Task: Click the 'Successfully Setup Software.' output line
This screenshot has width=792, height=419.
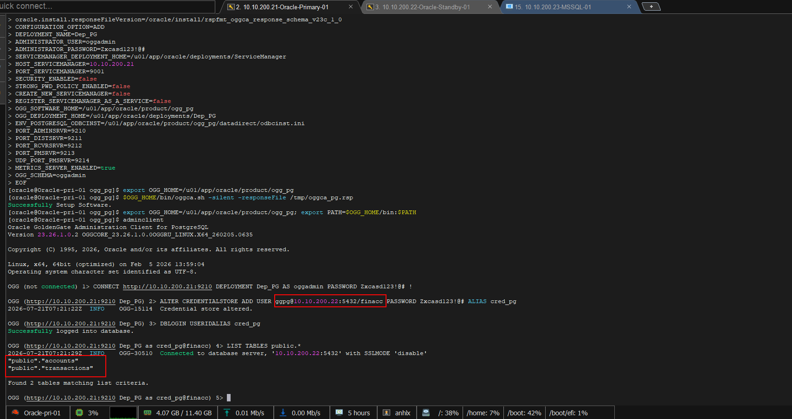Action: tap(59, 205)
